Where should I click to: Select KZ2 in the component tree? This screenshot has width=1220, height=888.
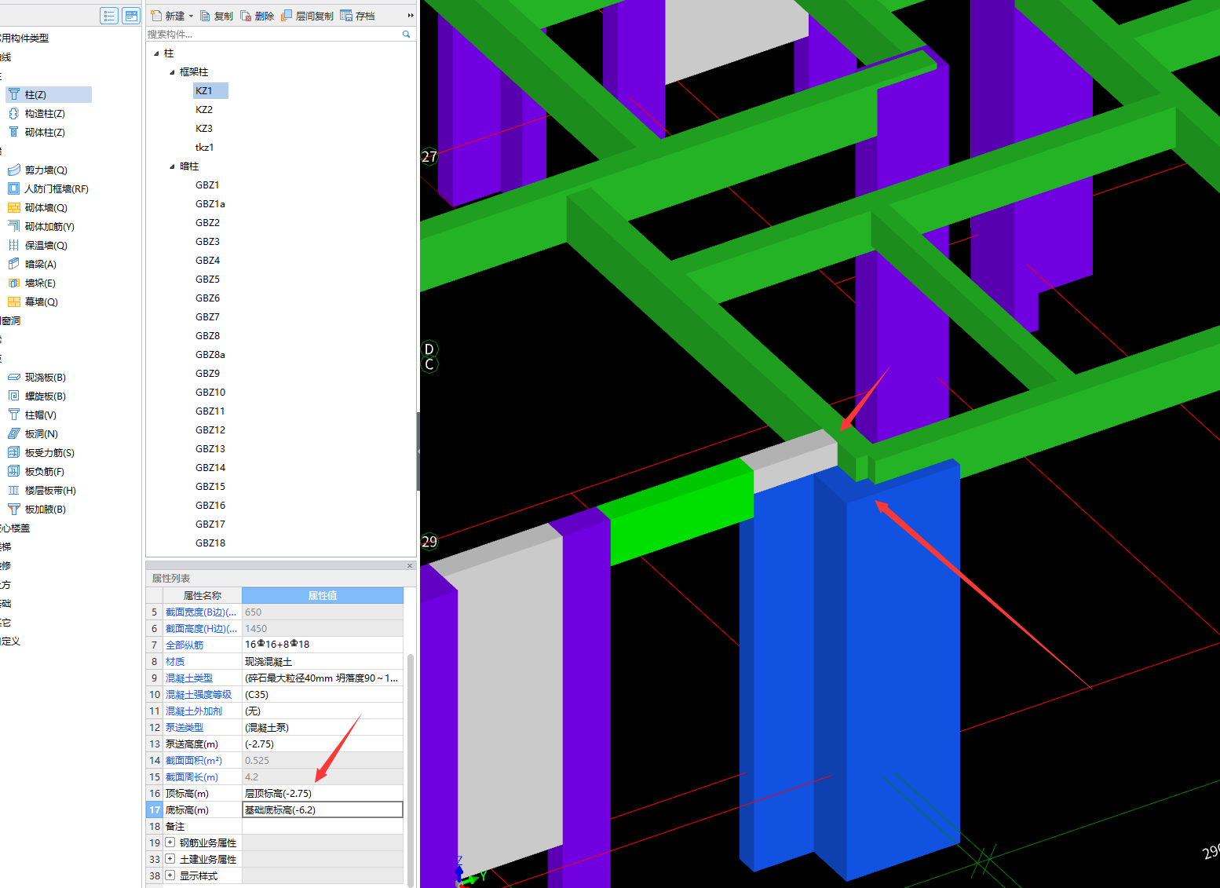pos(204,110)
